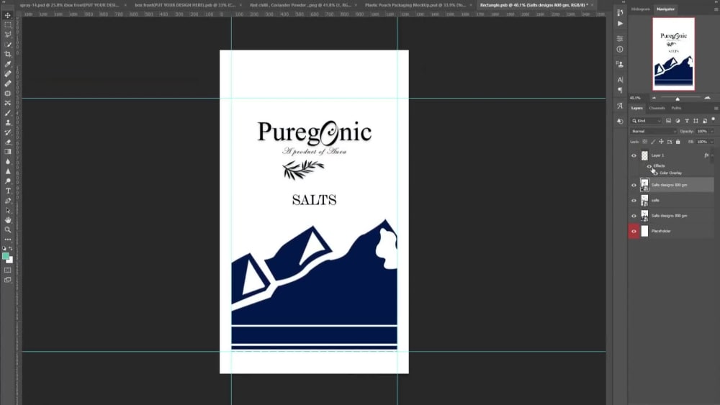This screenshot has height=405, width=720.
Task: Hide the Placeholder layer
Action: 634,231
